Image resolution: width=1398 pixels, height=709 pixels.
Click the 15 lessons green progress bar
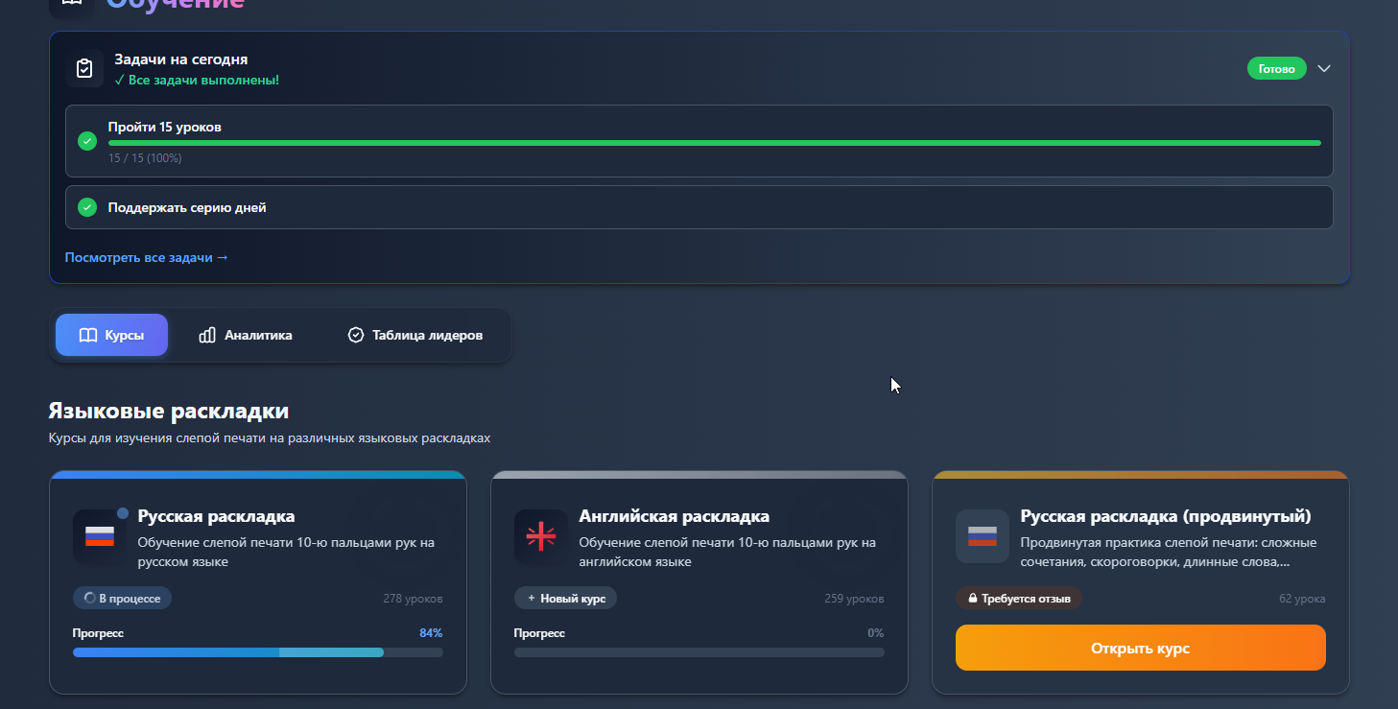pos(714,143)
